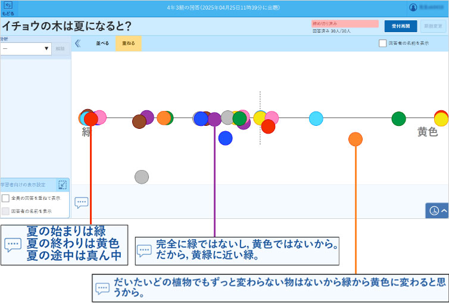Open the 分析 dropdown

click(26, 48)
